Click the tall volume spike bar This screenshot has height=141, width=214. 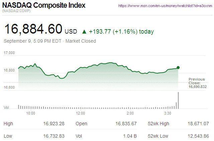[x=179, y=100]
